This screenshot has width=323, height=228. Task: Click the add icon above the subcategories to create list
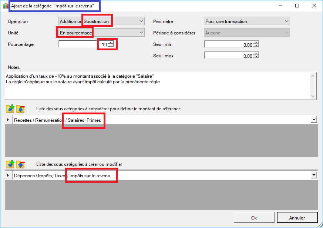point(10,164)
